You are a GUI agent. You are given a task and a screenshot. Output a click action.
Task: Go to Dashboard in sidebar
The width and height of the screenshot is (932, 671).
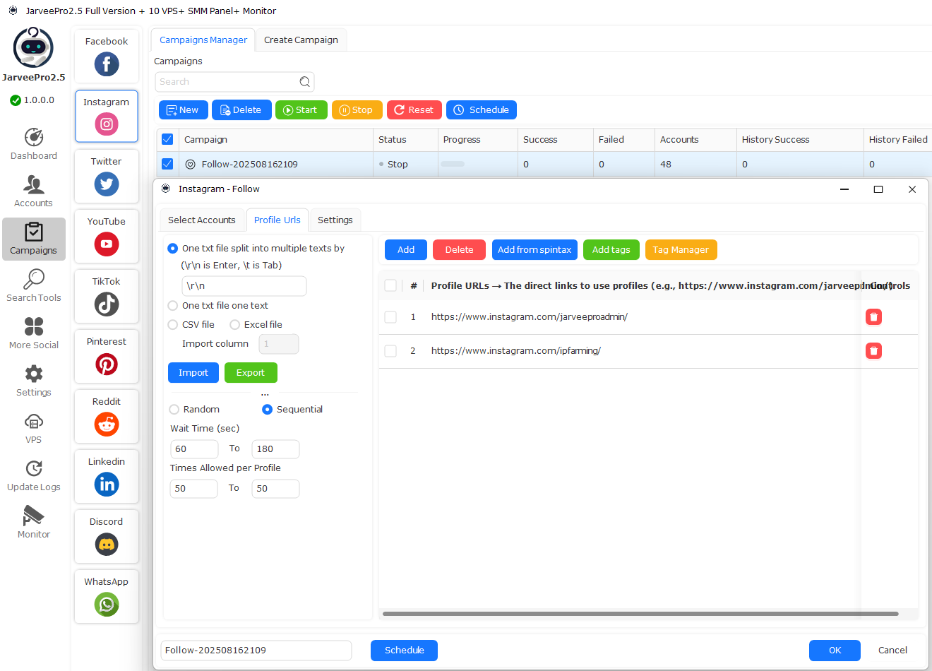(x=34, y=144)
